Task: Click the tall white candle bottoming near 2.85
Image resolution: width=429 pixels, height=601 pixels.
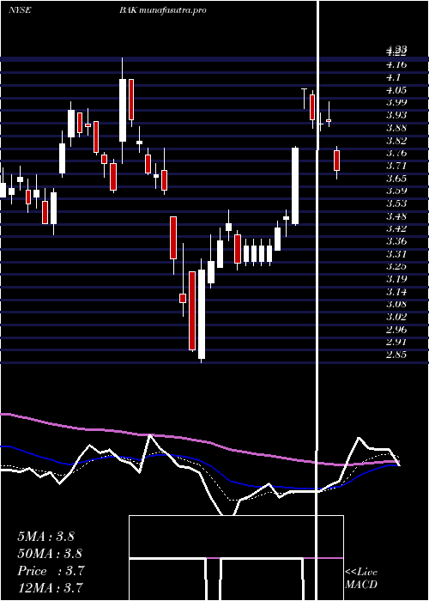Action: tap(202, 314)
